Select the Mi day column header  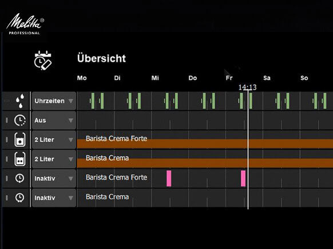click(x=155, y=78)
